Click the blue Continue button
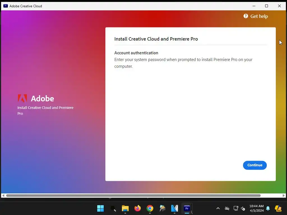Screen dimensions: 287x215 [x=255, y=165]
